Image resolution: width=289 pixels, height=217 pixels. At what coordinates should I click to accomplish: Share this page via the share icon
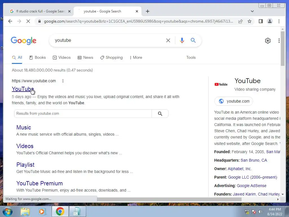click(x=240, y=21)
